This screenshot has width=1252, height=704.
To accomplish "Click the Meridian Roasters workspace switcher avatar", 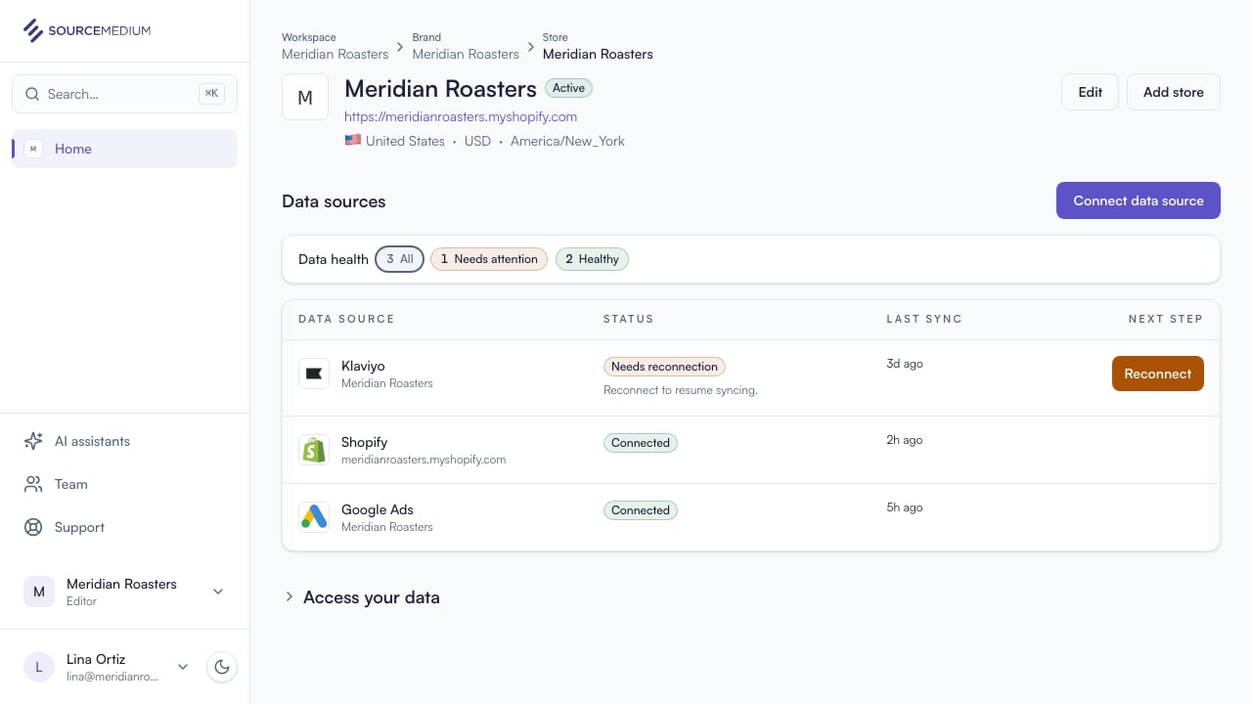I will (39, 592).
